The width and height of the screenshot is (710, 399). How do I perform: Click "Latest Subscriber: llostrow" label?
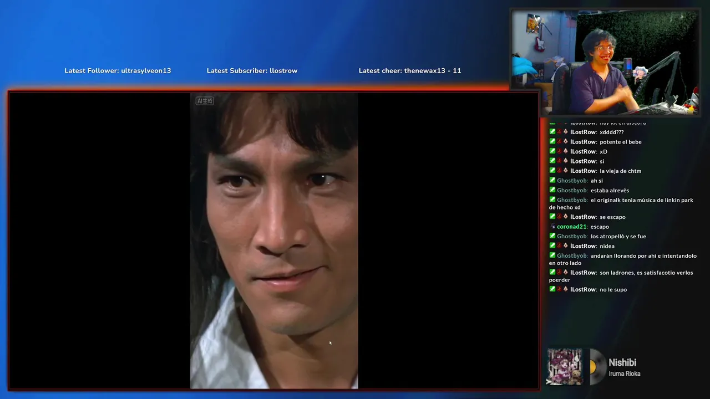(x=252, y=71)
